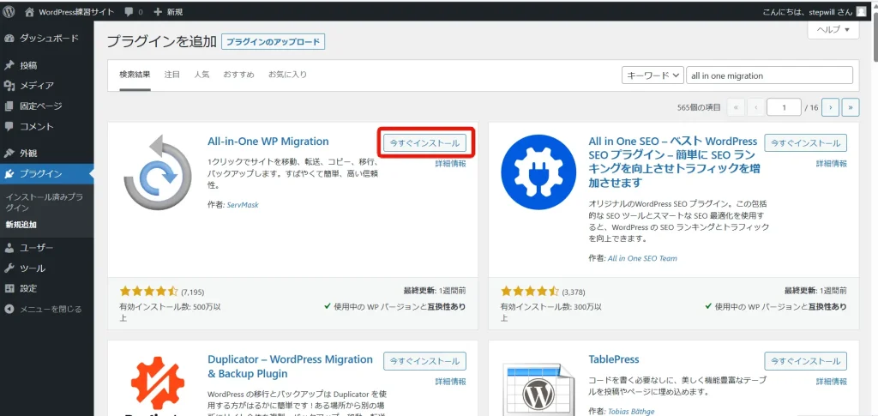Install the TablePress plugin now
Viewport: 878px width, 416px height.
click(x=806, y=361)
